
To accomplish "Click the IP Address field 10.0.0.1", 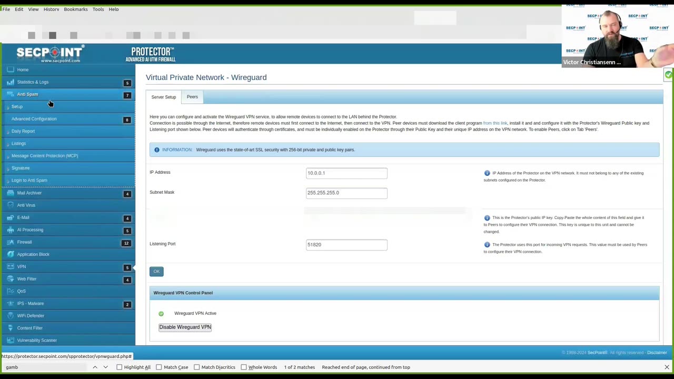I will click(346, 173).
